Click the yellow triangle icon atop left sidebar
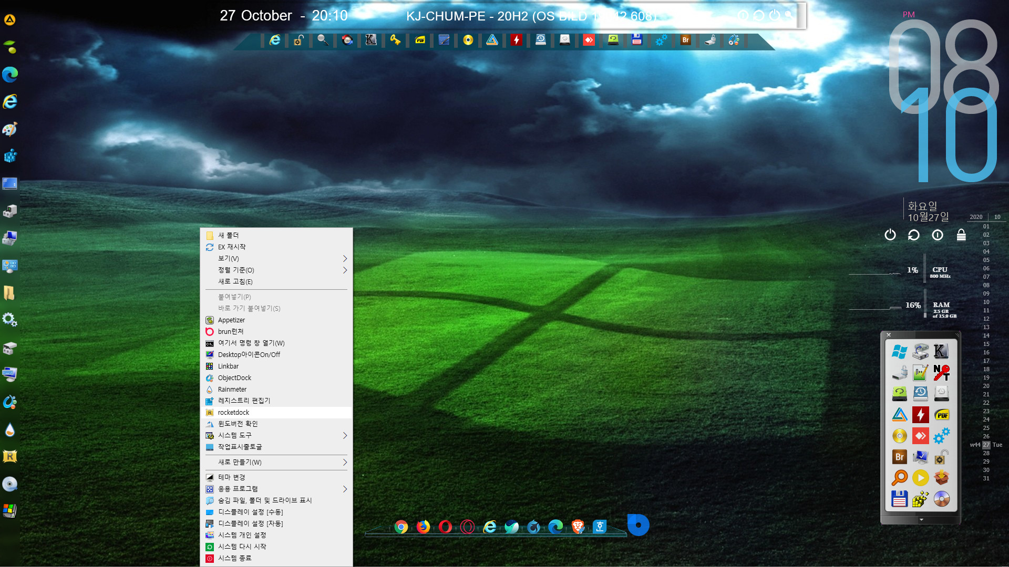1009x567 pixels. (10, 20)
